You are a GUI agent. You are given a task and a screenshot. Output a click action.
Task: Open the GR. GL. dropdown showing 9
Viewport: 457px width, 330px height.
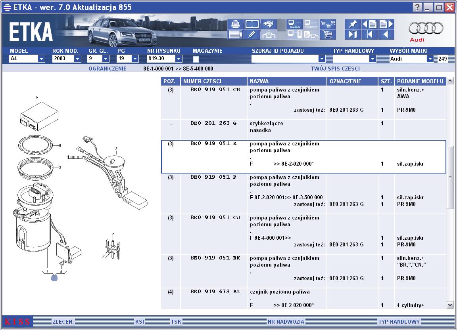coord(106,59)
